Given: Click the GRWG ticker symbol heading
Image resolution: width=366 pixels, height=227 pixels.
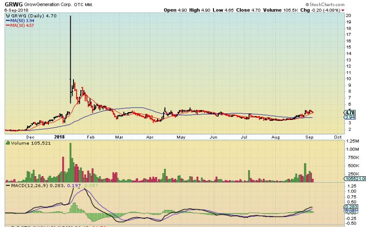Looking at the screenshot, I should click(13, 5).
